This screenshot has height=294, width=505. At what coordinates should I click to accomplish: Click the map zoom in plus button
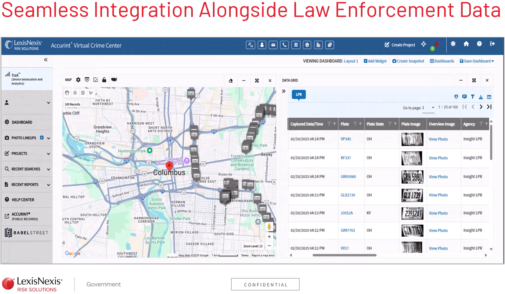269,237
